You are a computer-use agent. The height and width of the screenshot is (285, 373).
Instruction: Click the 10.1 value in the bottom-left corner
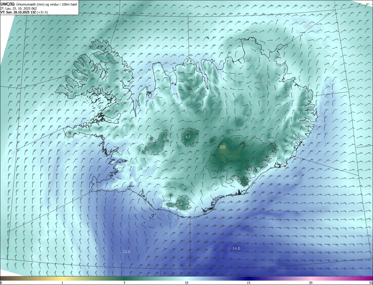click(x=34, y=260)
